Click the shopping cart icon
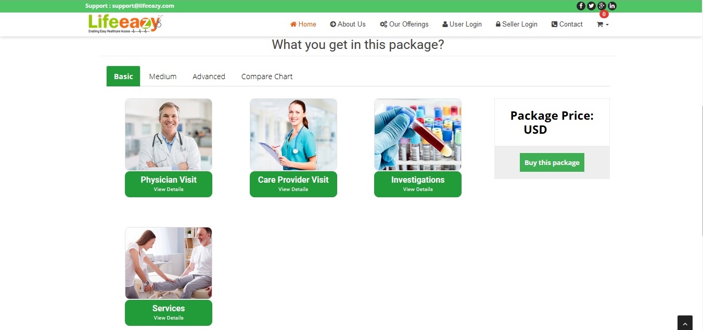This screenshot has width=703, height=330. coord(599,24)
